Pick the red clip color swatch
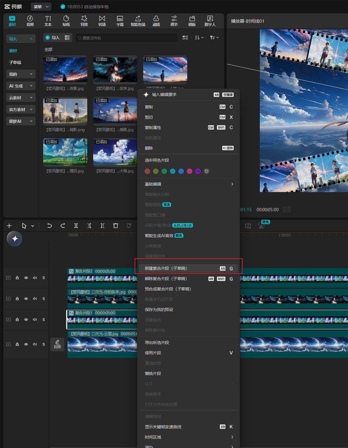This screenshot has height=448, width=348. (148, 171)
